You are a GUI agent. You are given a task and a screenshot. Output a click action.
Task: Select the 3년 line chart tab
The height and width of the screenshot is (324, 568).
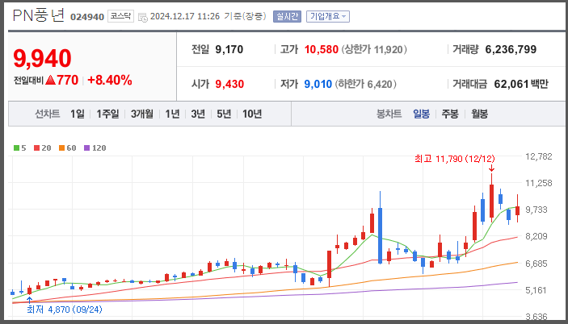click(198, 114)
